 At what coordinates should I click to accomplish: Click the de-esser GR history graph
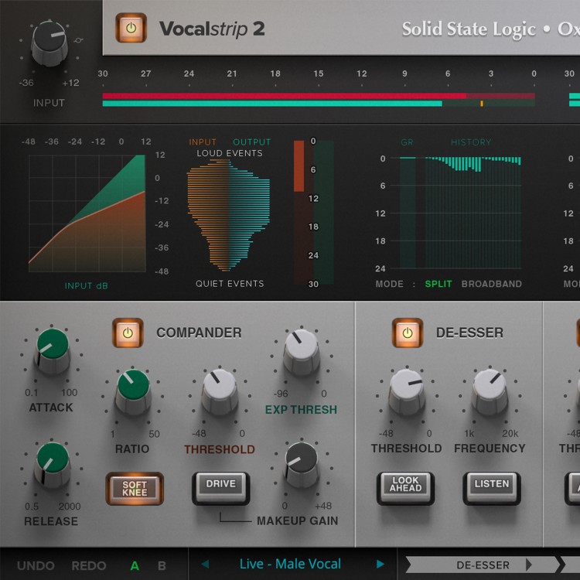tap(473, 213)
